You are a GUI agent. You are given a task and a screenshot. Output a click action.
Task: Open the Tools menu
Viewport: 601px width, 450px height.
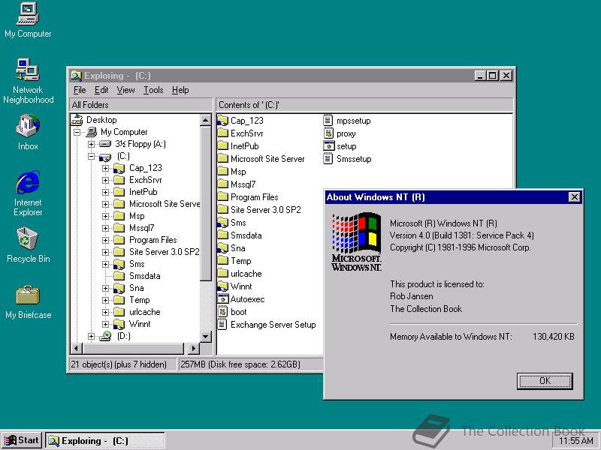pyautogui.click(x=153, y=90)
